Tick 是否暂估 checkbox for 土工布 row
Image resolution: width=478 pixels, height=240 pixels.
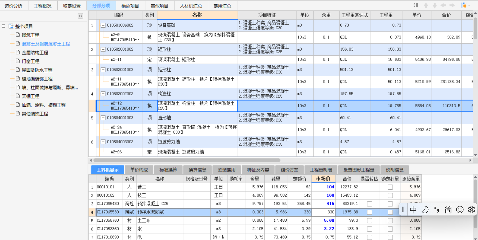coord(369,221)
